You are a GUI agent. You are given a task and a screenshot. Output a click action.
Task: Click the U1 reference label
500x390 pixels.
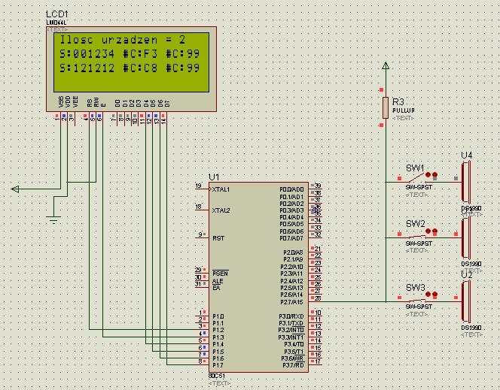click(x=214, y=177)
